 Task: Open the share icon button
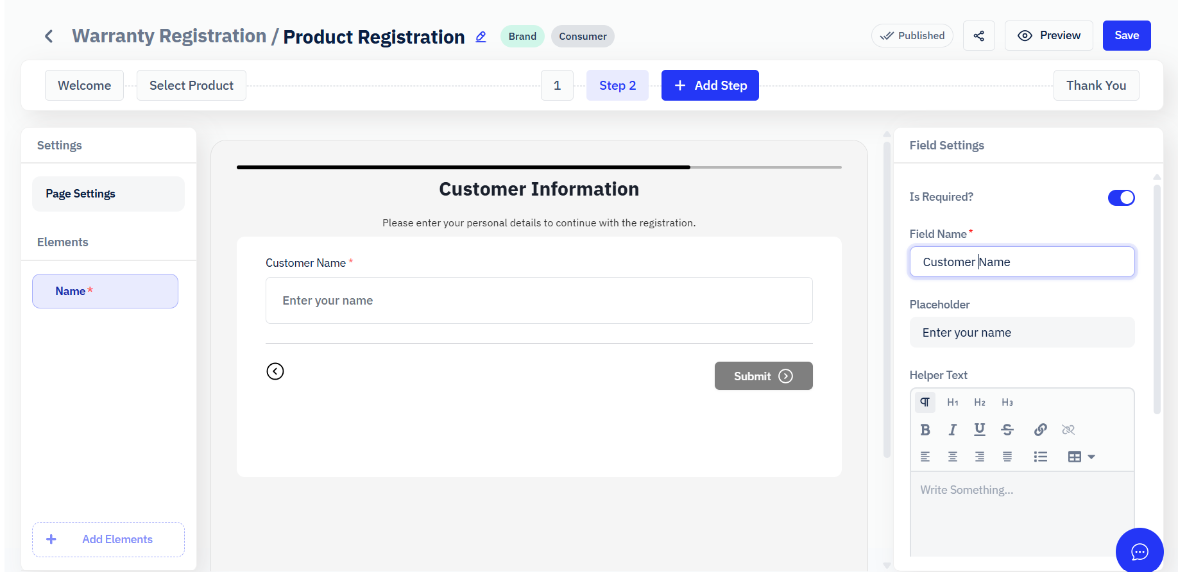point(978,36)
